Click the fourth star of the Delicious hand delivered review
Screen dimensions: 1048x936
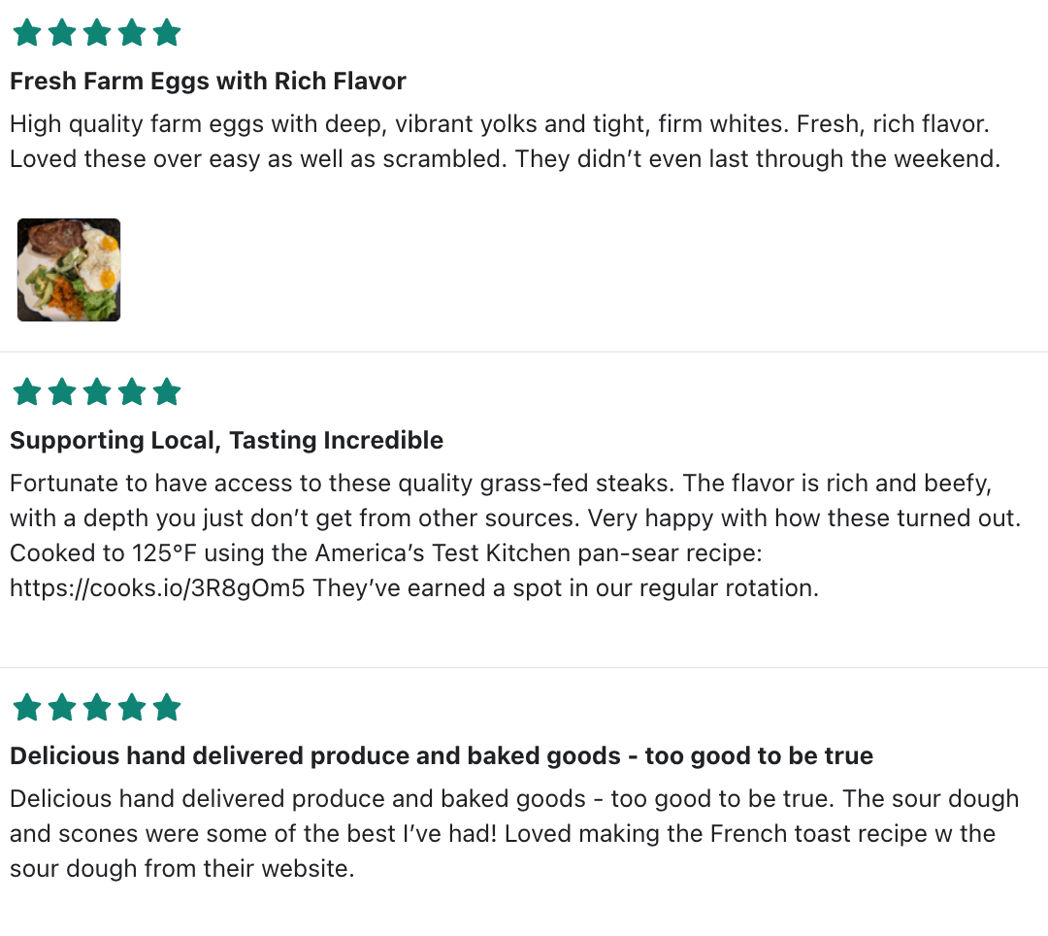(x=132, y=708)
